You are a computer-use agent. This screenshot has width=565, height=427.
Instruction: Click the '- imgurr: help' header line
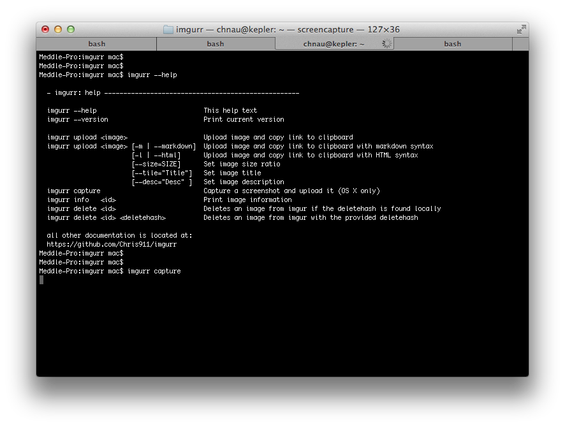[x=173, y=93]
